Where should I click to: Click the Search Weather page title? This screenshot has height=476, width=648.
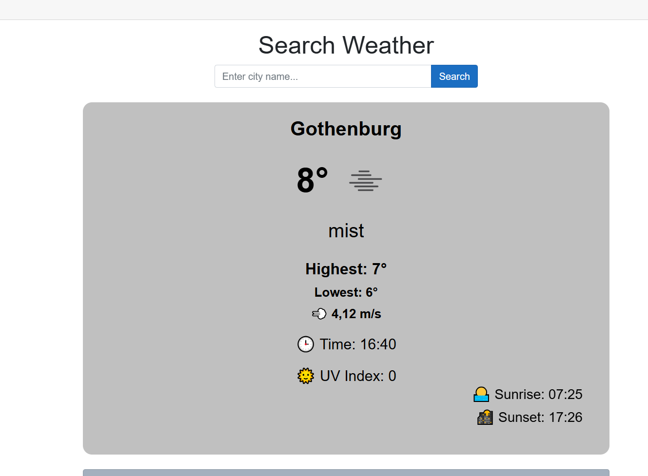click(346, 45)
